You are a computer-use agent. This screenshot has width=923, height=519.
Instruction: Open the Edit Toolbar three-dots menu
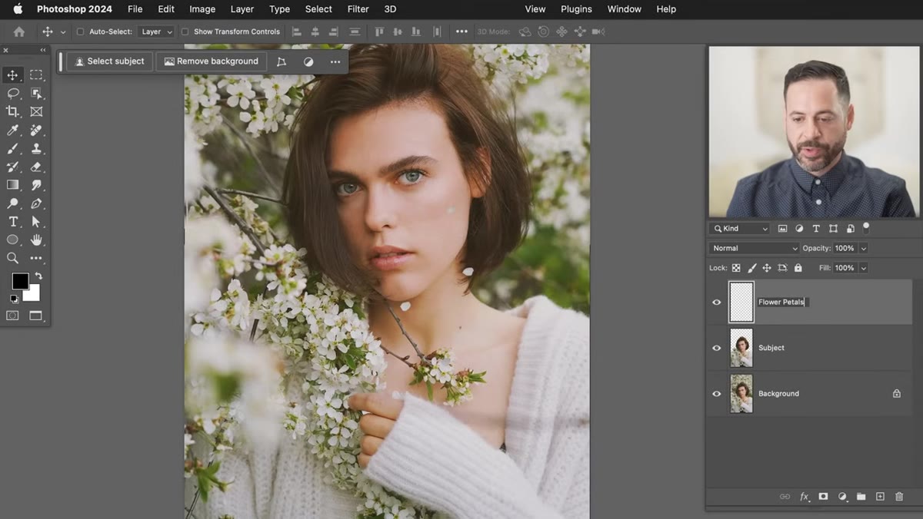(x=36, y=258)
